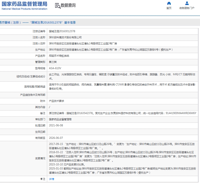This screenshot has width=200, height=184.
Task: Click the 型号规格 field label
Action: (x=40, y=68)
